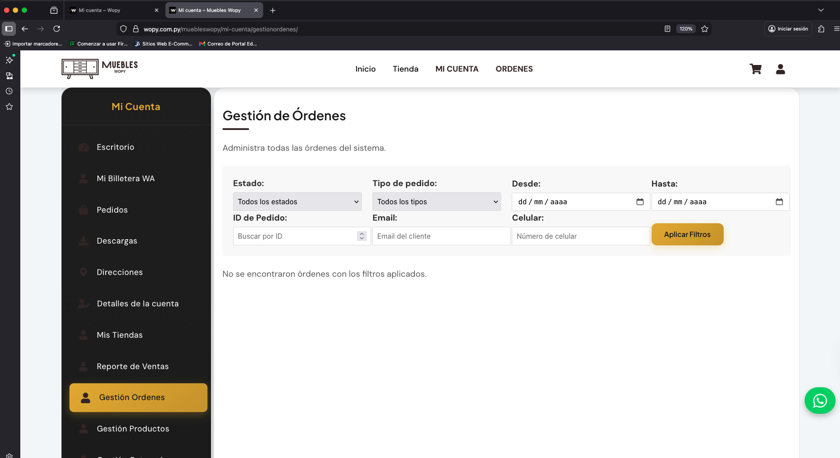Toggle the browser sidebar panel
The height and width of the screenshot is (458, 840).
9,29
